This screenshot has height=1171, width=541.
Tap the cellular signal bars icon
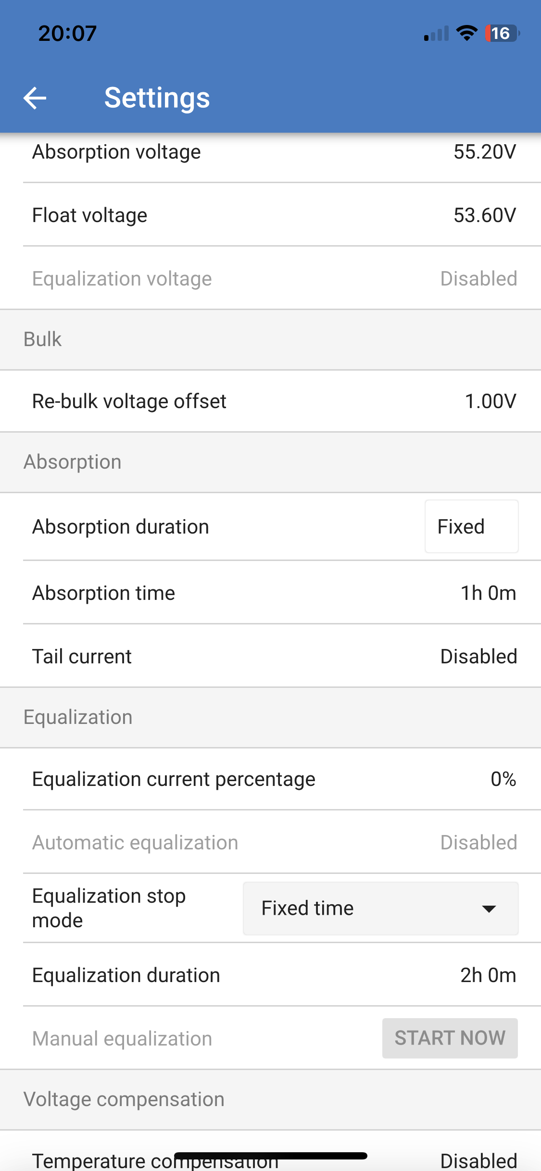pos(436,34)
